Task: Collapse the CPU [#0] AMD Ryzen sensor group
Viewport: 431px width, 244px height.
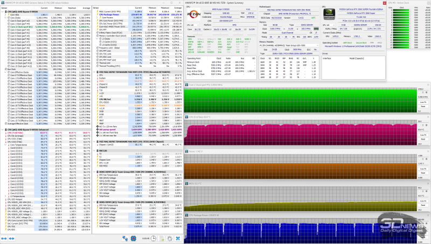Action: (3, 12)
